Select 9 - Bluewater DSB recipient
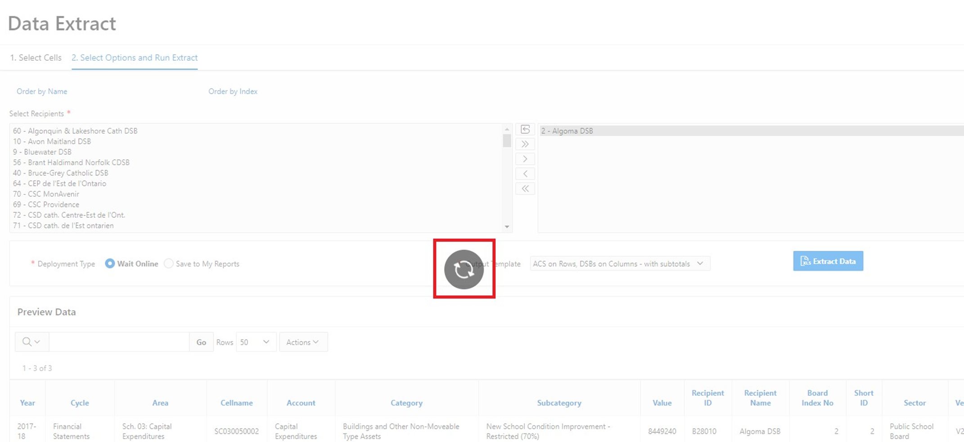The height and width of the screenshot is (442, 964). [x=42, y=152]
